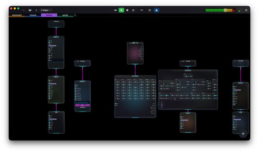Select the NODES tab
Screen dimensions: 259x152
click(x=49, y=15)
